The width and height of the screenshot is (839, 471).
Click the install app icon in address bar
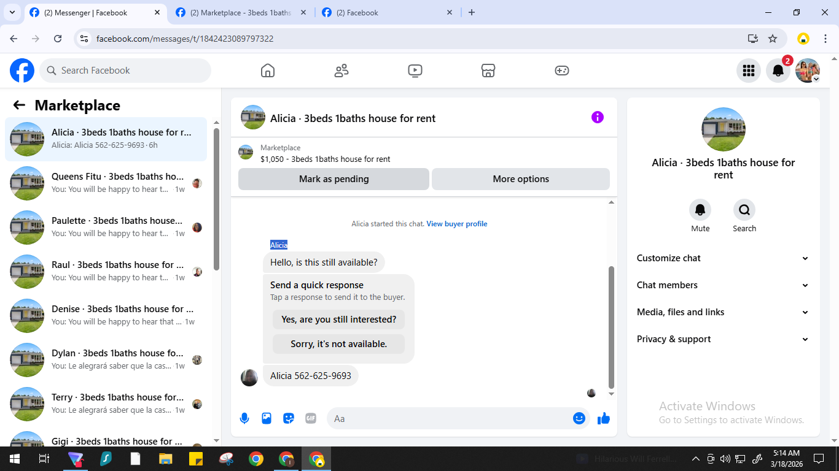coord(753,39)
